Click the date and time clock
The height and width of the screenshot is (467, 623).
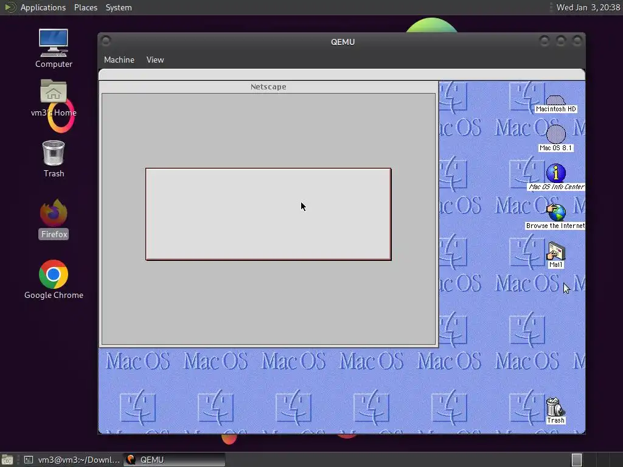588,7
